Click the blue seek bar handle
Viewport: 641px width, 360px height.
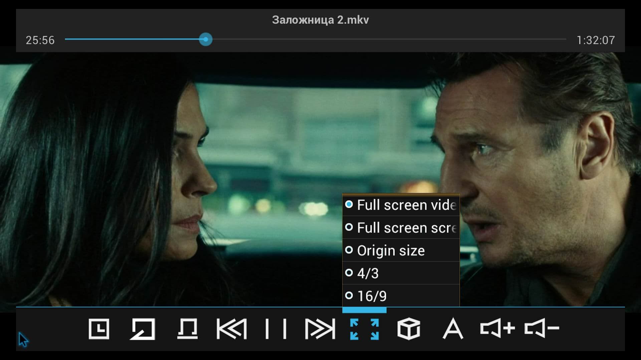pyautogui.click(x=206, y=39)
